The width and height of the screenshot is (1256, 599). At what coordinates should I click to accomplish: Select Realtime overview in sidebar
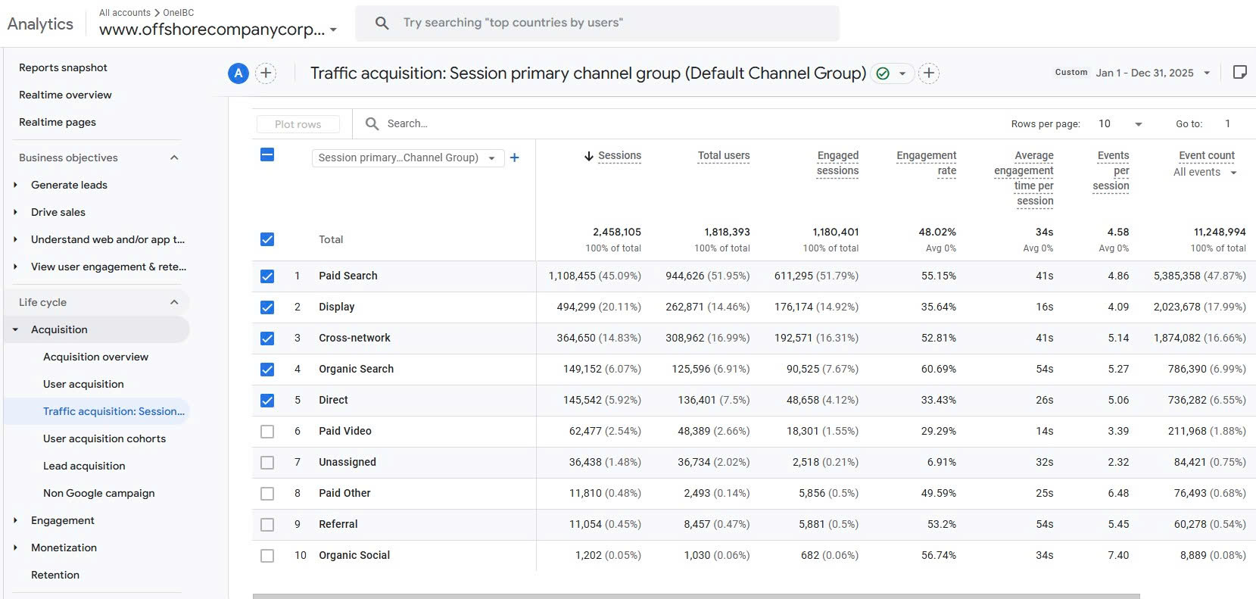[x=65, y=95]
